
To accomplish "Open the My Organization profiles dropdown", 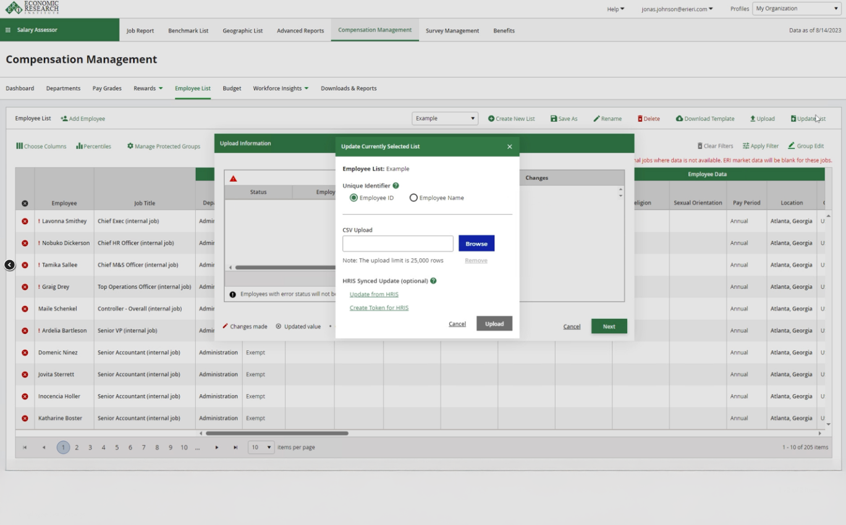I will 796,9.
